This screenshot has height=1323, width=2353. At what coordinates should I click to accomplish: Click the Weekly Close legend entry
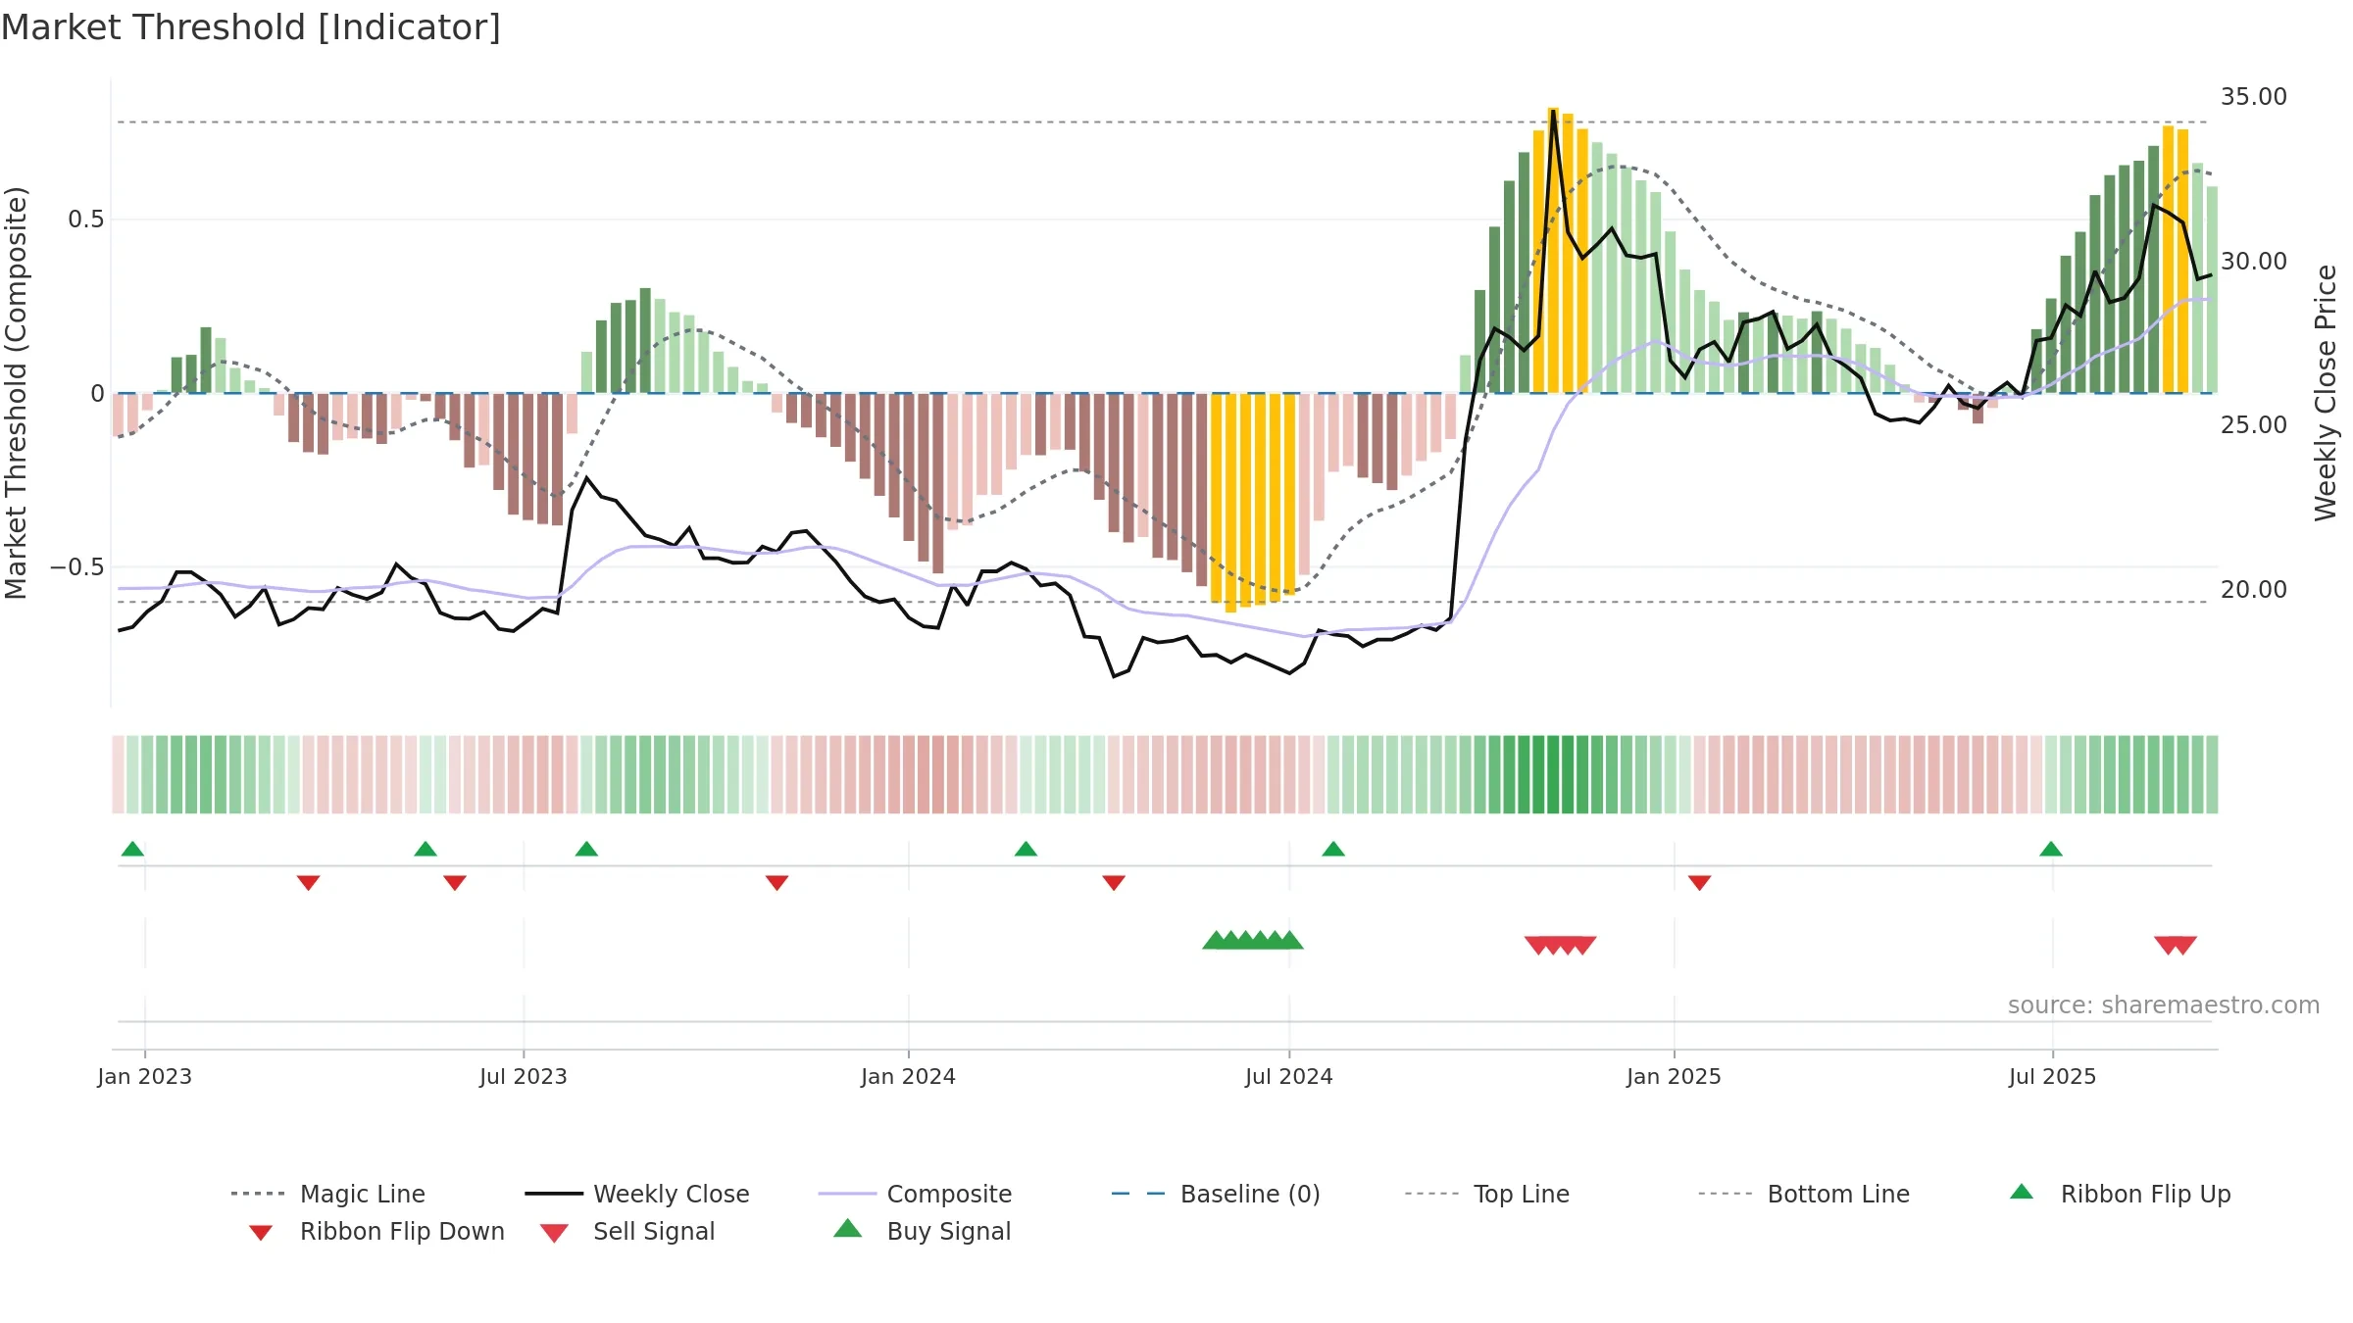(x=637, y=1194)
